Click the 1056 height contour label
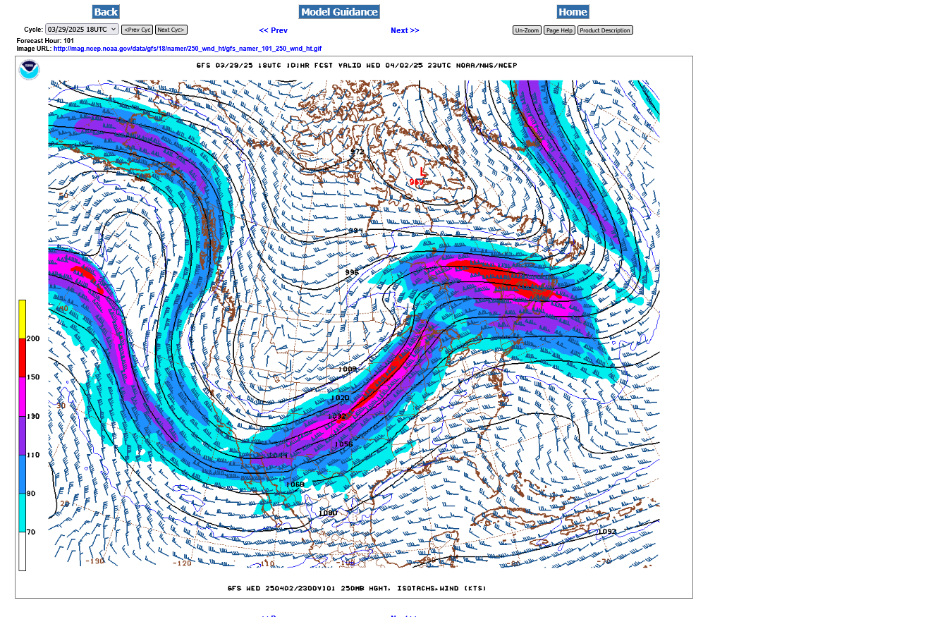Screen dimensions: 935x617 click(x=343, y=444)
